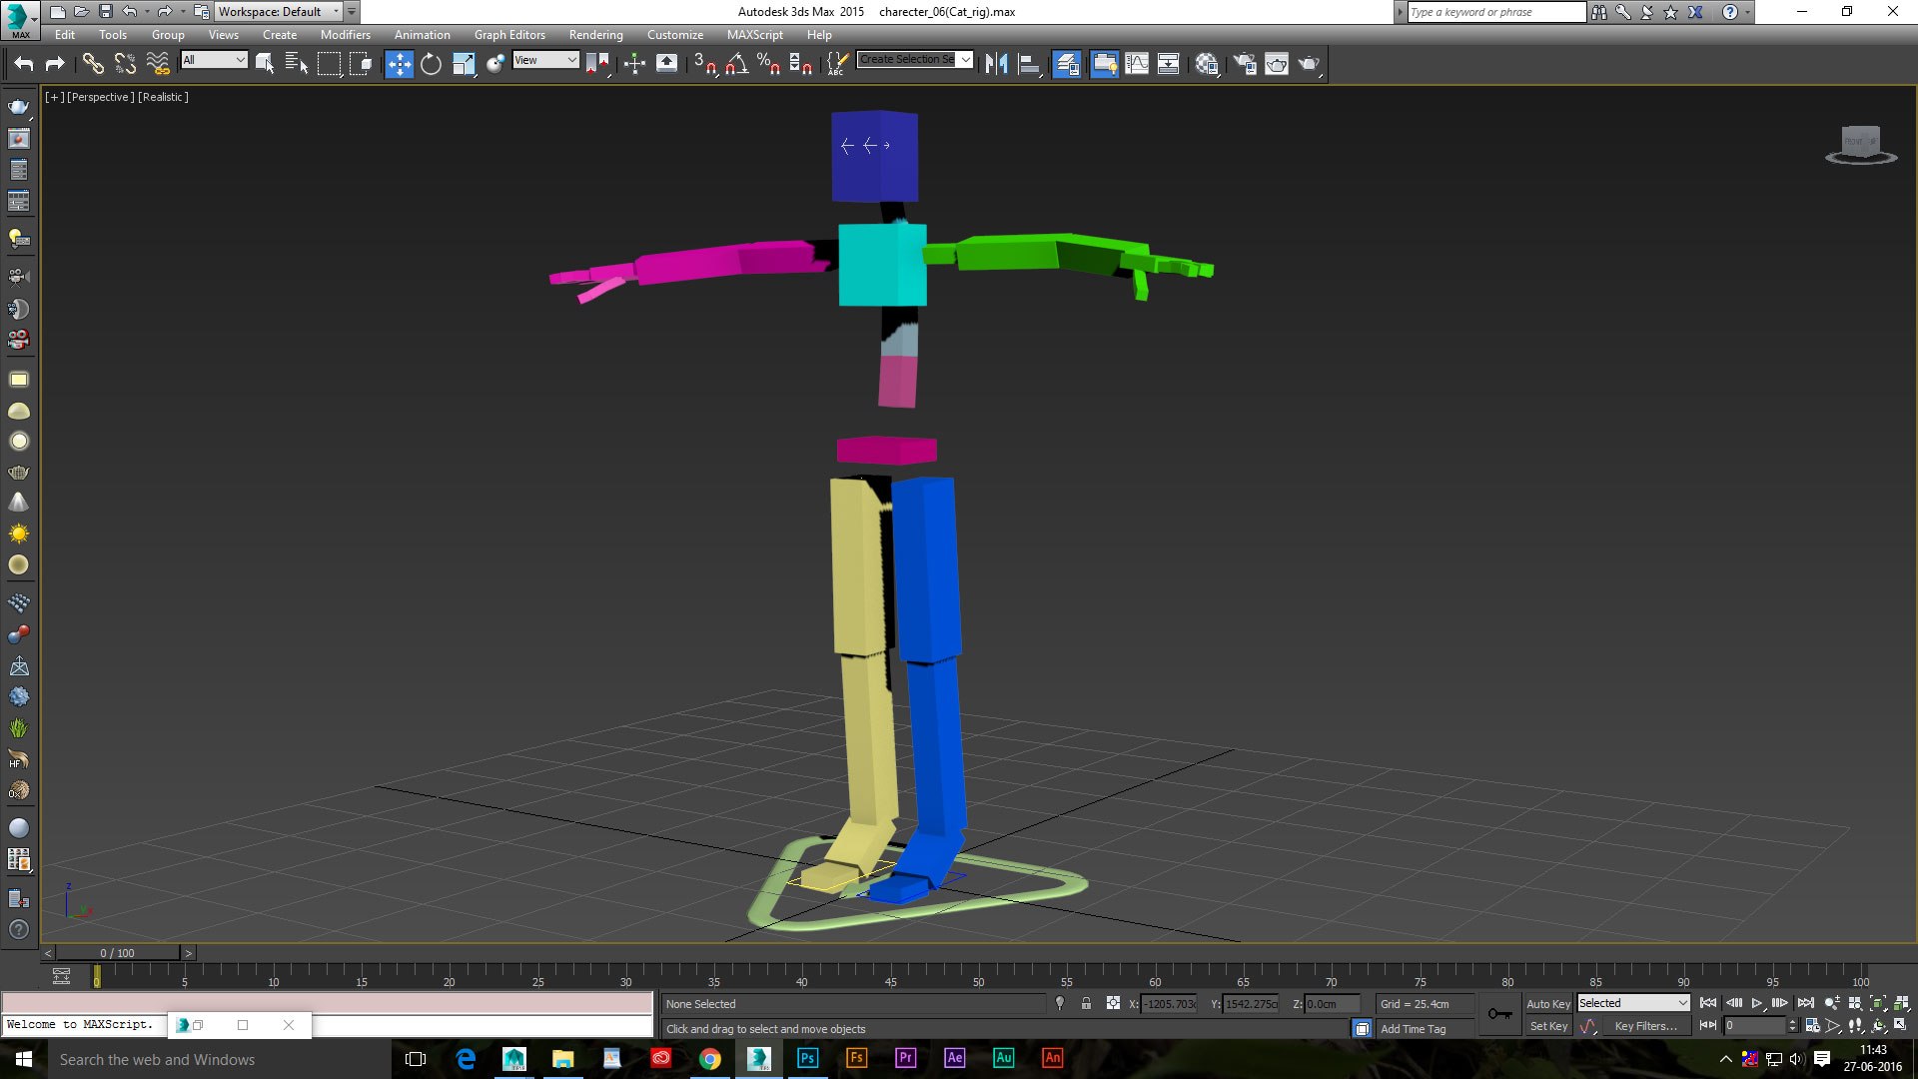1918x1079 pixels.
Task: Open the Mirror tool
Action: tap(996, 64)
